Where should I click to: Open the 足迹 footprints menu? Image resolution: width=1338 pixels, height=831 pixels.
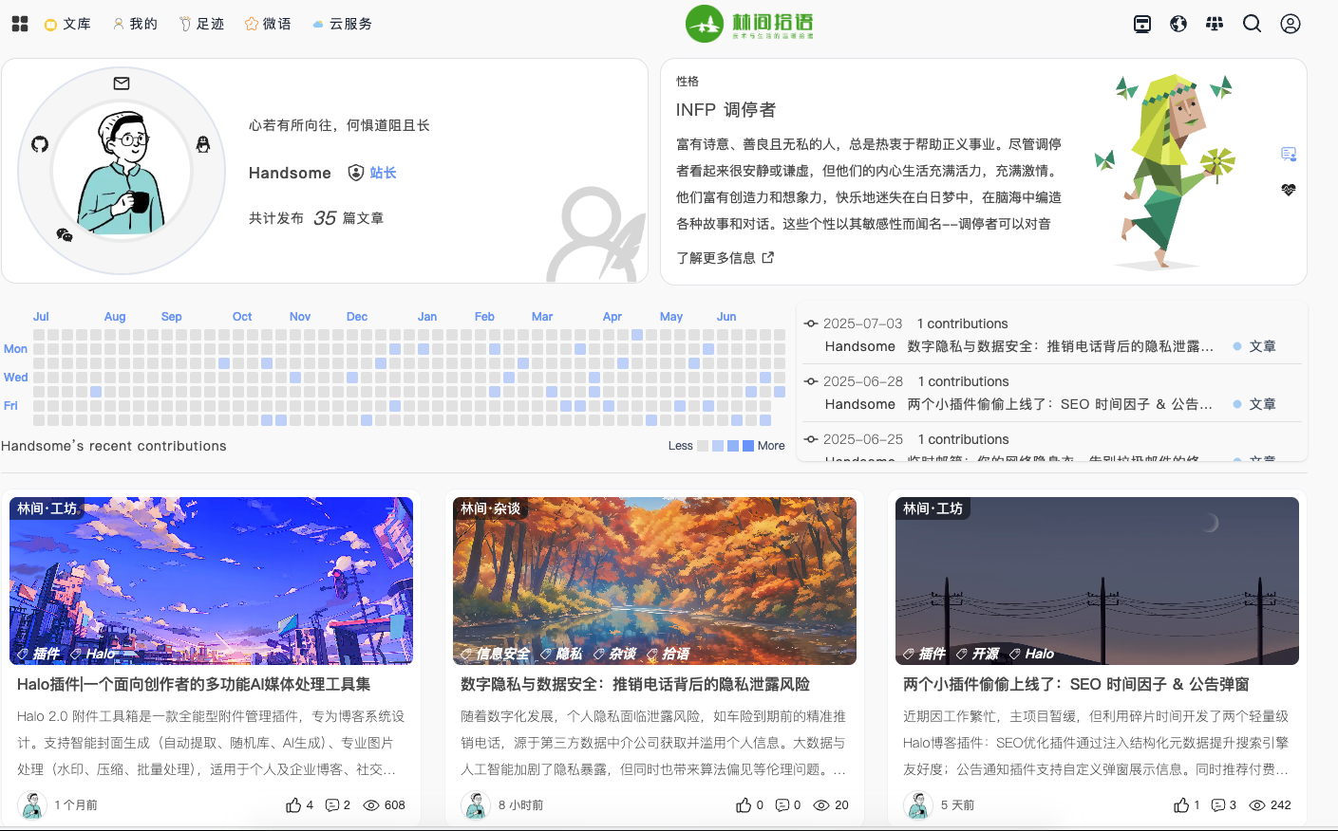point(201,24)
